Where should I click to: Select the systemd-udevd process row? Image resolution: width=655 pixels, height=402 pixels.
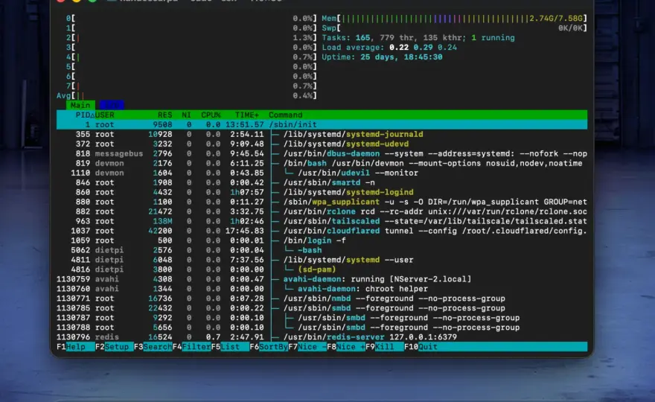322,144
